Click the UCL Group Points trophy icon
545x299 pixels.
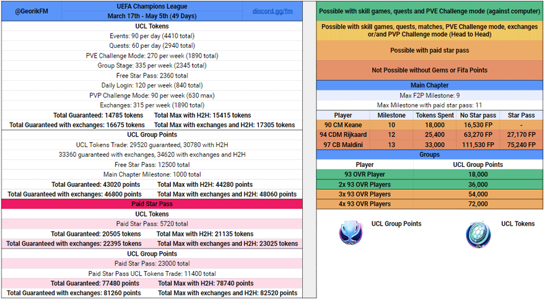coord(351,232)
